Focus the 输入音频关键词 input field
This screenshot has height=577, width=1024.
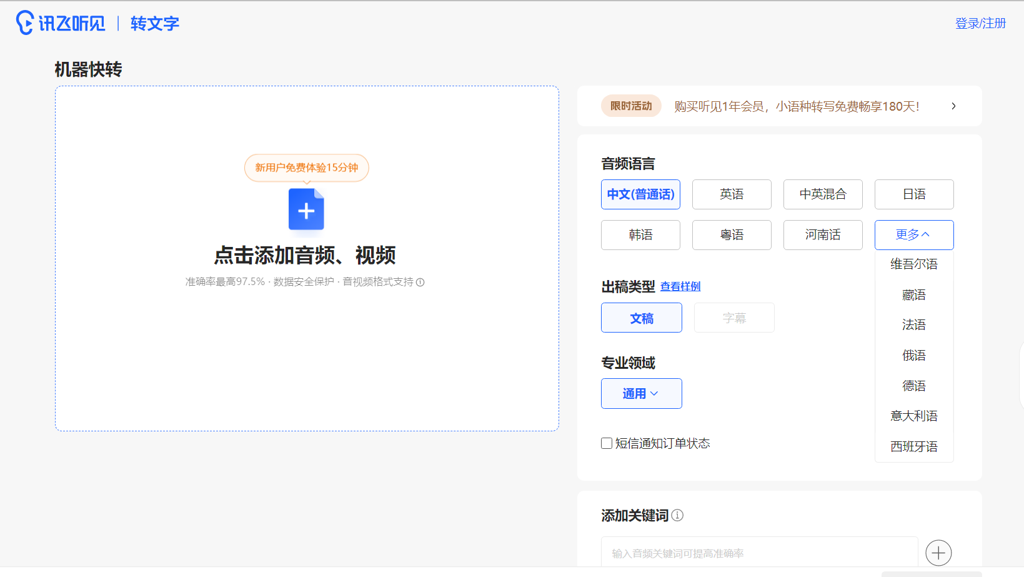pyautogui.click(x=759, y=553)
